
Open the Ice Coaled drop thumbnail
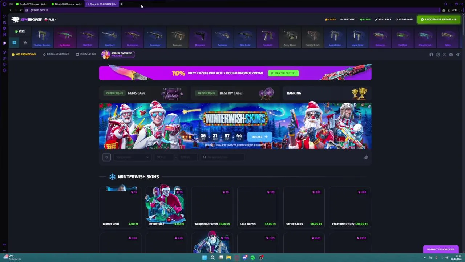pyautogui.click(x=65, y=37)
